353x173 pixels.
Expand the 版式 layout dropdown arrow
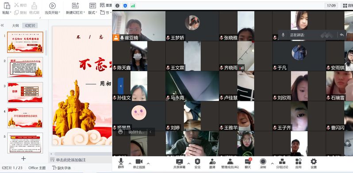click(96, 13)
